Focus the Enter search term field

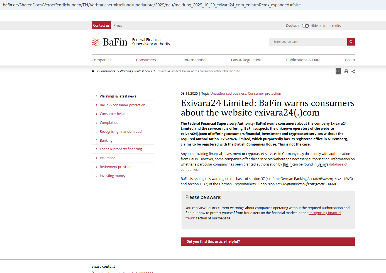click(308, 42)
